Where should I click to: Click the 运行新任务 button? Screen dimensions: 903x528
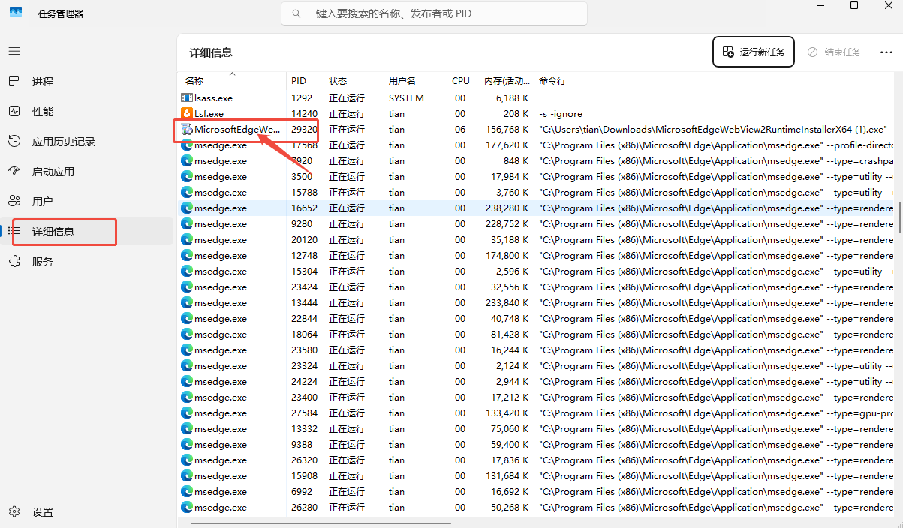[x=753, y=52]
